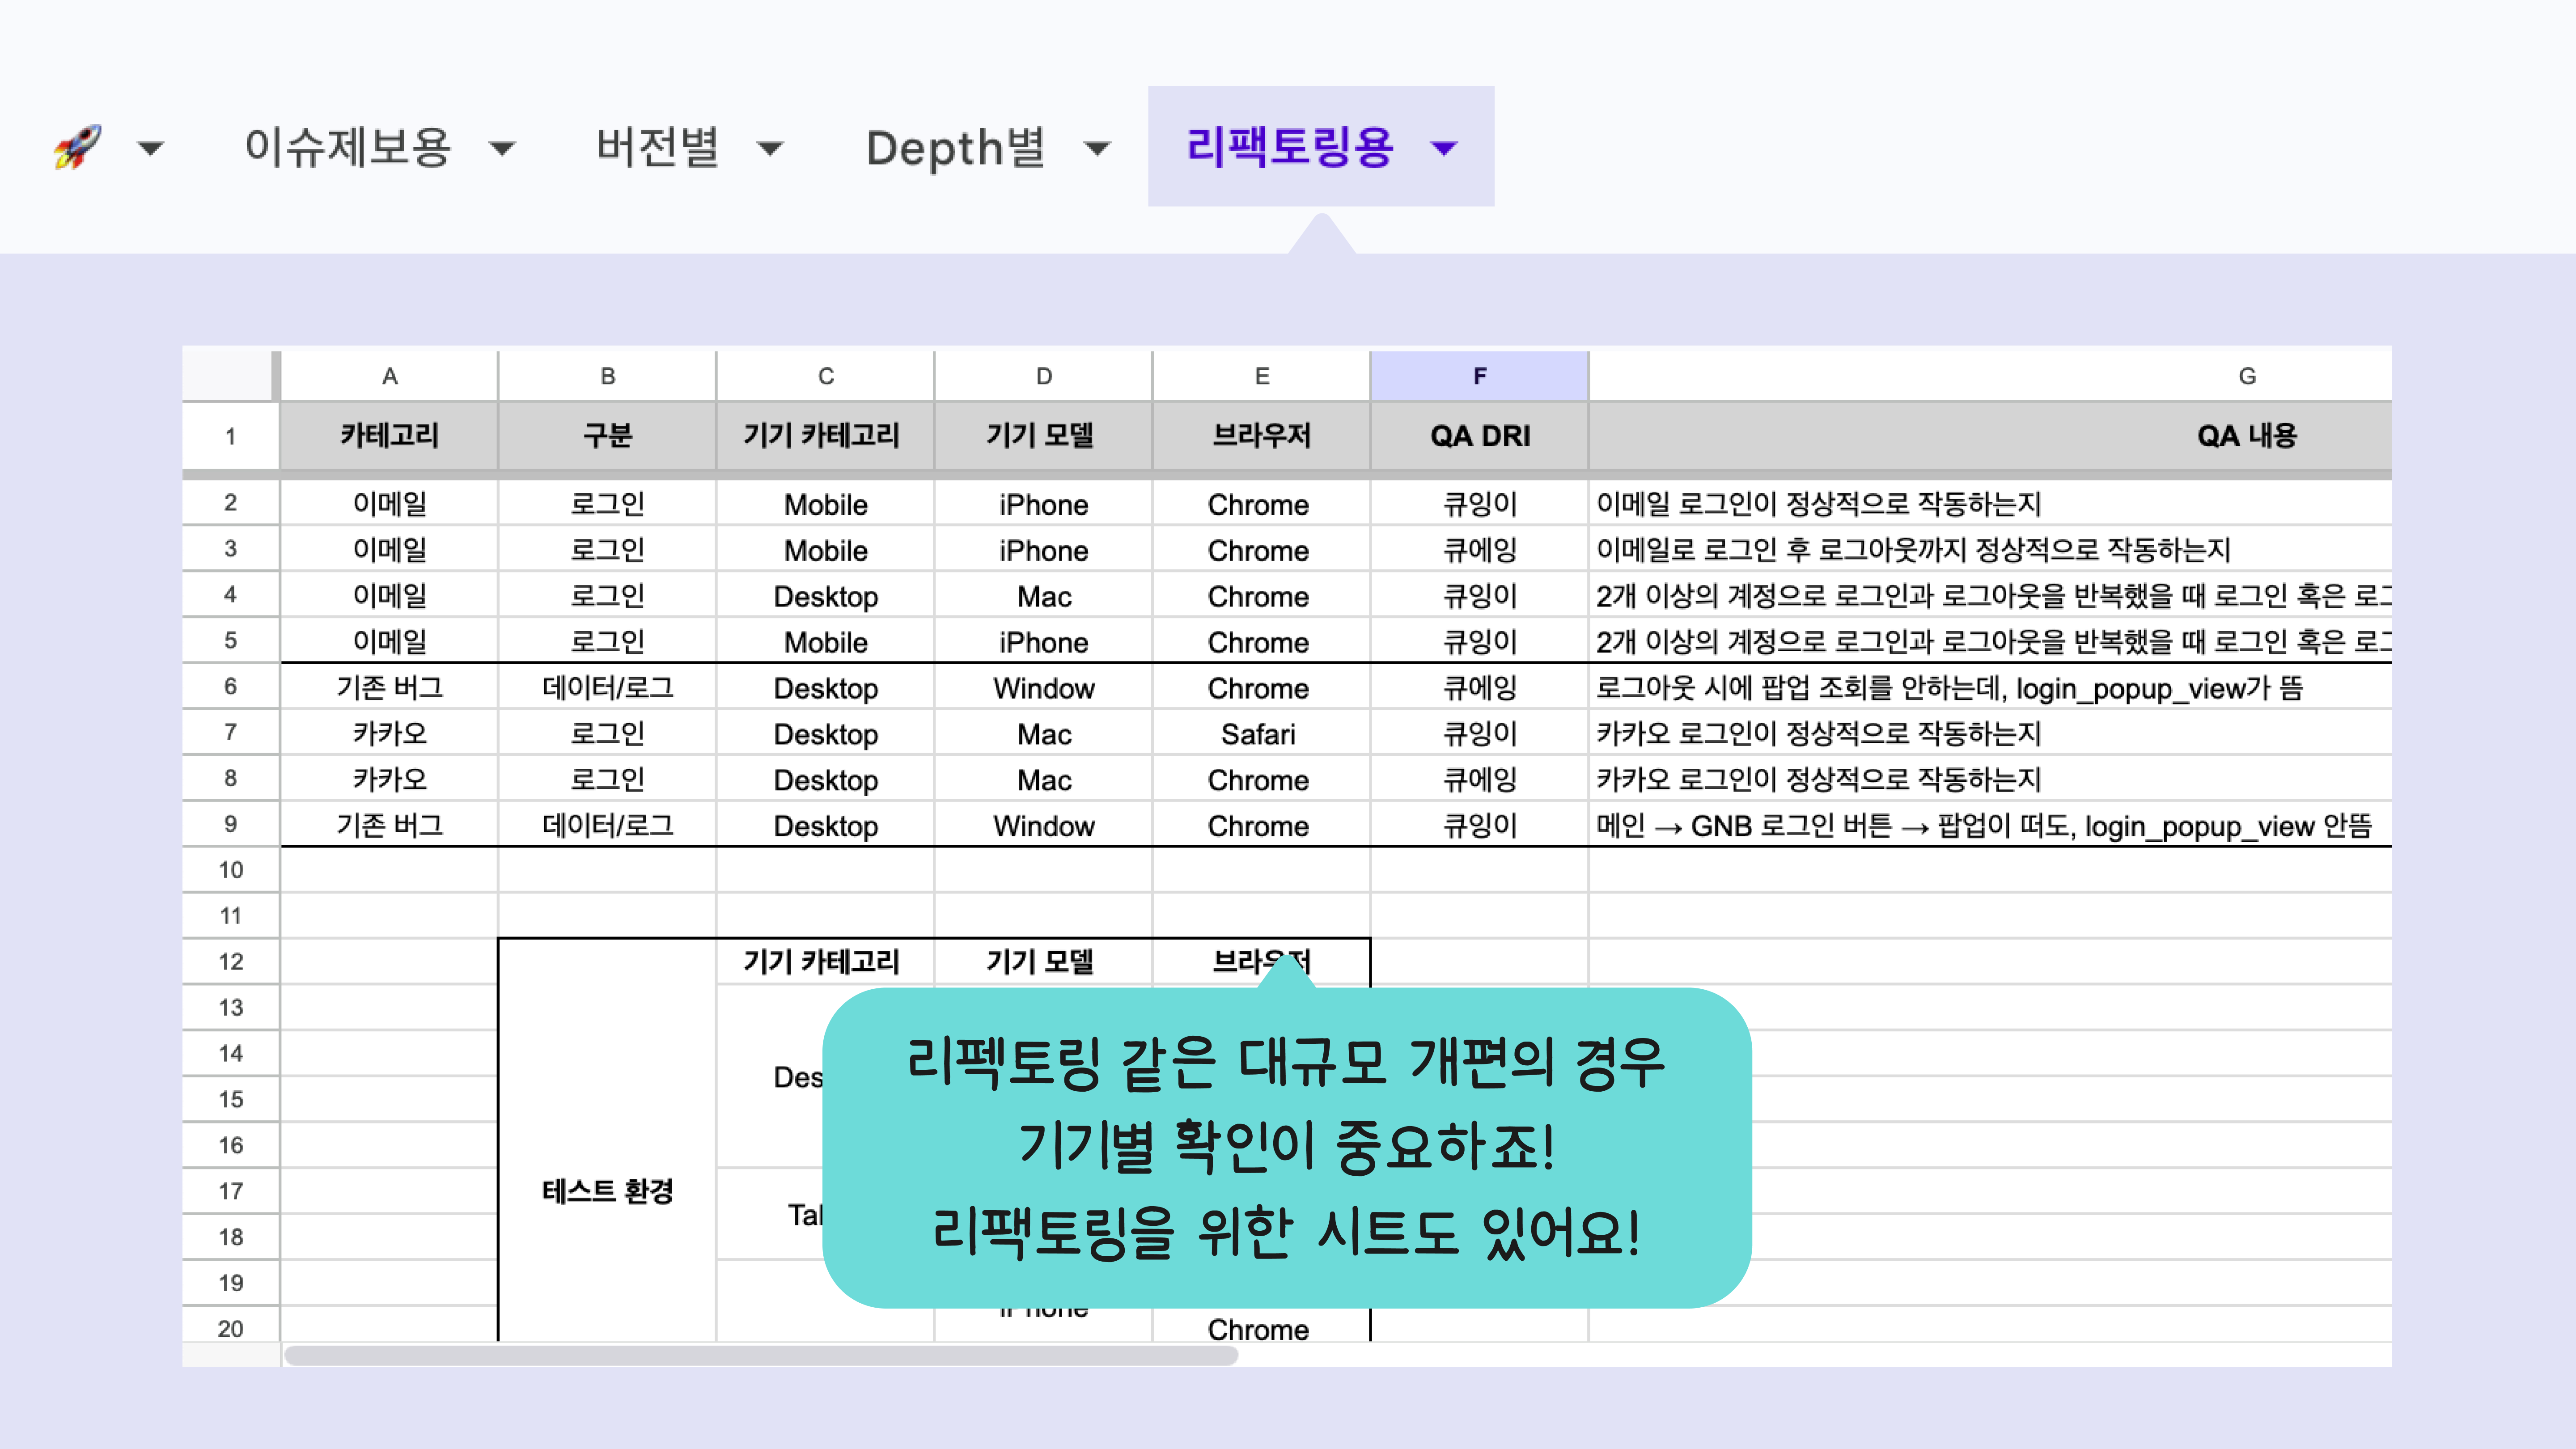2576x1449 pixels.
Task: Click the QA 내용 header cell
Action: tap(1990, 436)
